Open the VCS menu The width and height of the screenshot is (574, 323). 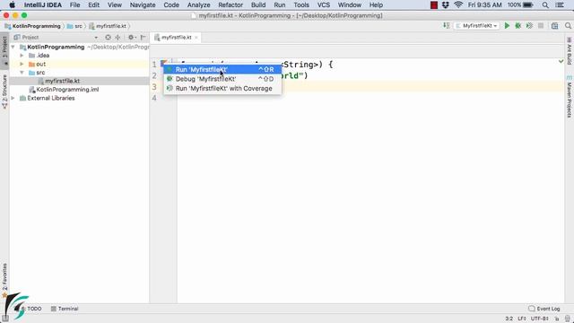(323, 5)
